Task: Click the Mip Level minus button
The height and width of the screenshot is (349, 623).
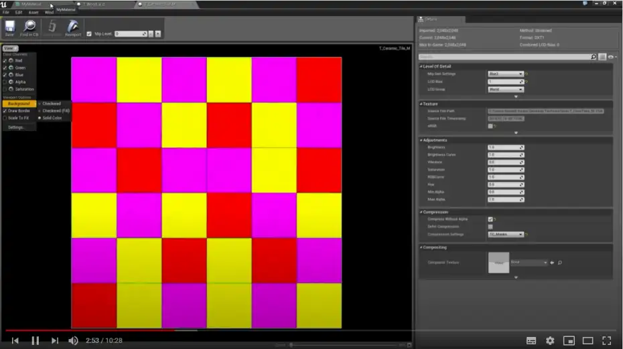Action: (151, 34)
